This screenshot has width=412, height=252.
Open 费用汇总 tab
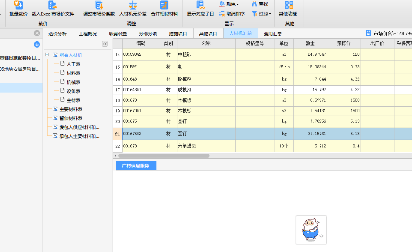coord(273,34)
